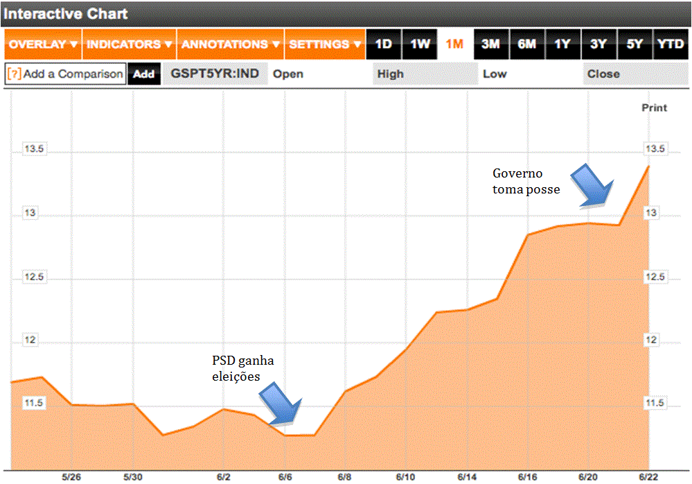The height and width of the screenshot is (484, 692).
Task: Click the GSPT5YR:IND ticker label
Action: click(215, 74)
